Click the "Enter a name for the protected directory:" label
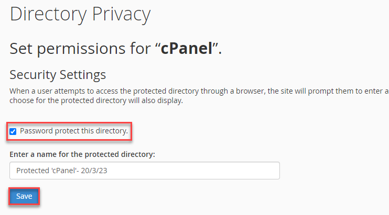 (83, 155)
